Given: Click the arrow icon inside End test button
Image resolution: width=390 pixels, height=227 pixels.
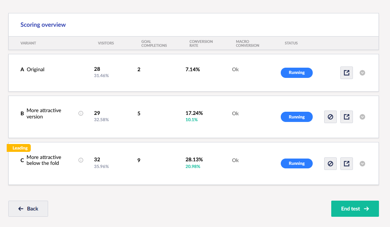Looking at the screenshot, I should pos(367,209).
